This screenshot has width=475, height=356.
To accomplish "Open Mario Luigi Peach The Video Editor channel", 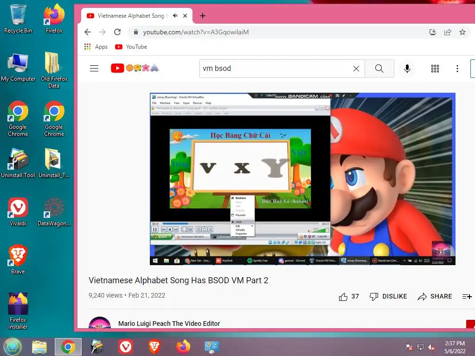I will pyautogui.click(x=169, y=323).
